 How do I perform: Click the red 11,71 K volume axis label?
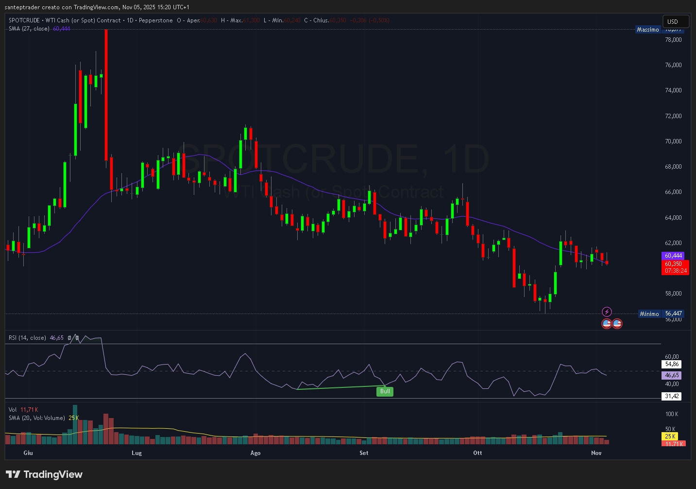pos(674,444)
